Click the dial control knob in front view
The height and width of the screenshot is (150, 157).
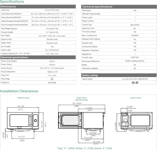point(35,121)
